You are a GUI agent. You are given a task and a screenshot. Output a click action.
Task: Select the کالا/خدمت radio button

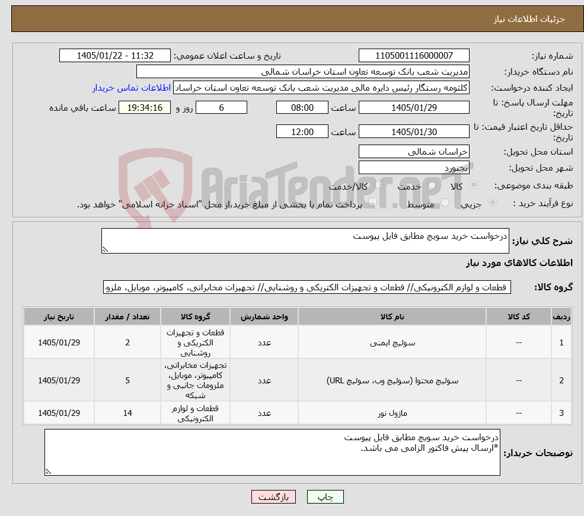pos(379,185)
